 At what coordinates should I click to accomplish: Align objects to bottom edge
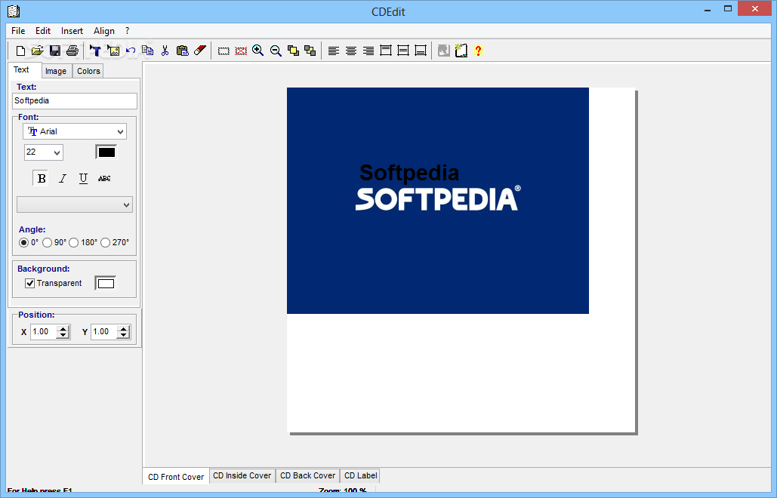[x=420, y=51]
